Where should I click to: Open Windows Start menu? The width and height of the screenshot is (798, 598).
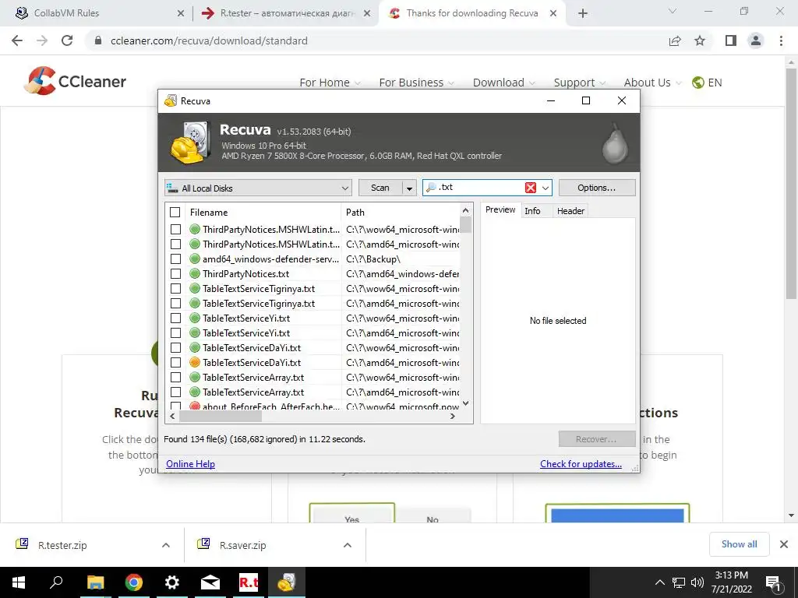[x=19, y=582]
